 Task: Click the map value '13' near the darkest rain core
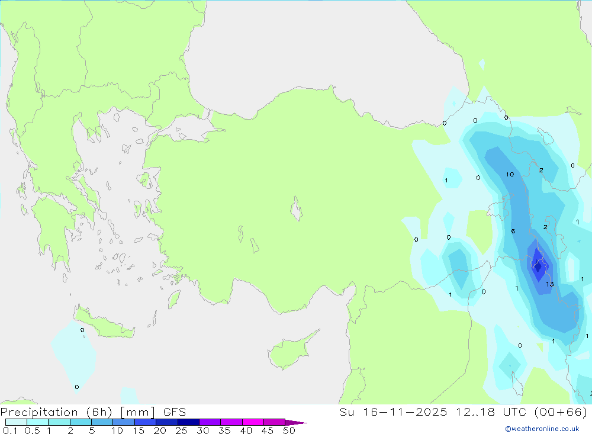(550, 284)
